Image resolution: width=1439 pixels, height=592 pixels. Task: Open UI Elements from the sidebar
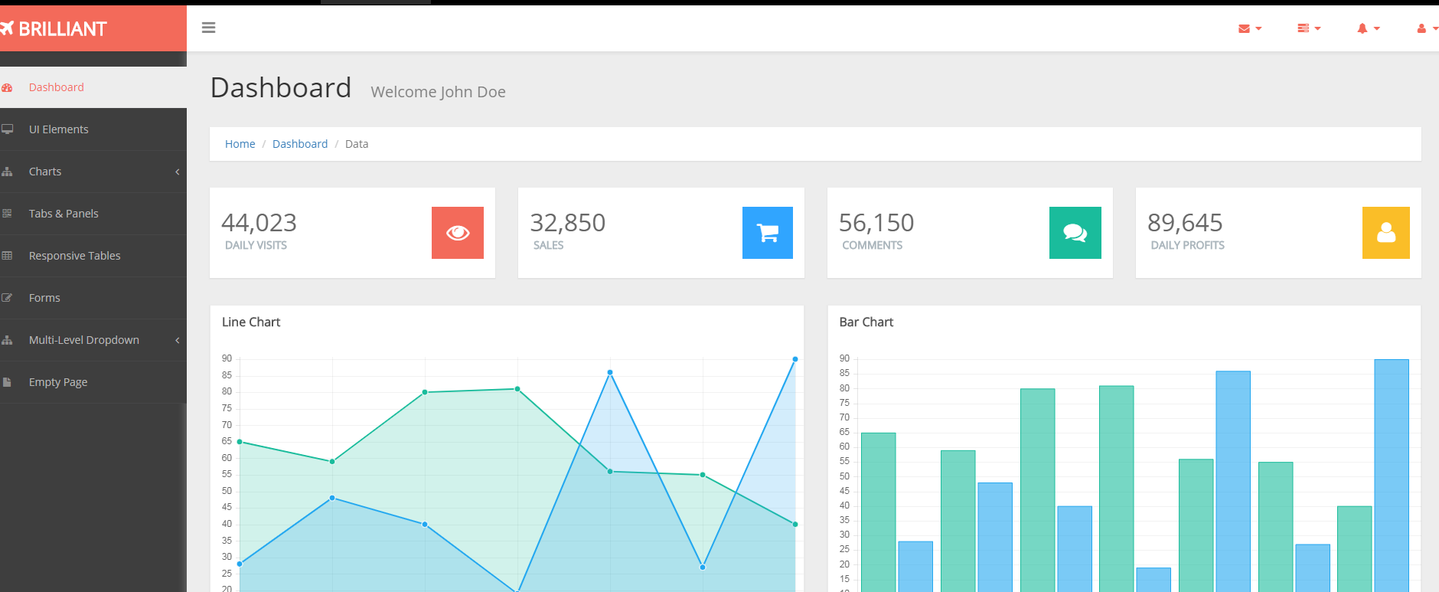click(x=59, y=129)
